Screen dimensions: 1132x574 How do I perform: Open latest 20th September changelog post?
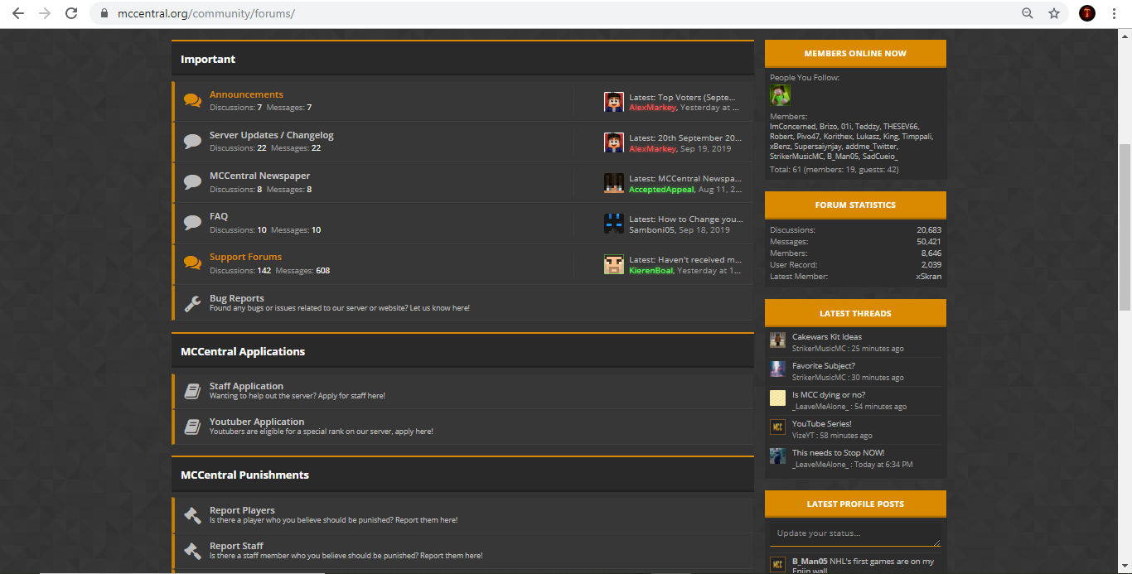700,137
